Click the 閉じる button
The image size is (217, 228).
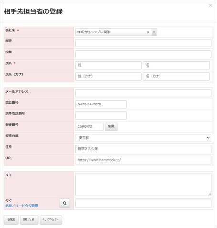(x=29, y=220)
